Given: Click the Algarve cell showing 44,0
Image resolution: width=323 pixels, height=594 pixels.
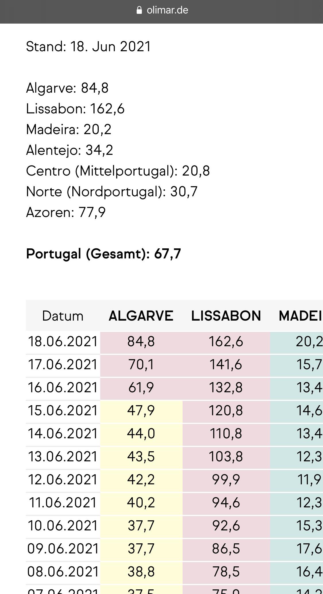Looking at the screenshot, I should point(141,434).
